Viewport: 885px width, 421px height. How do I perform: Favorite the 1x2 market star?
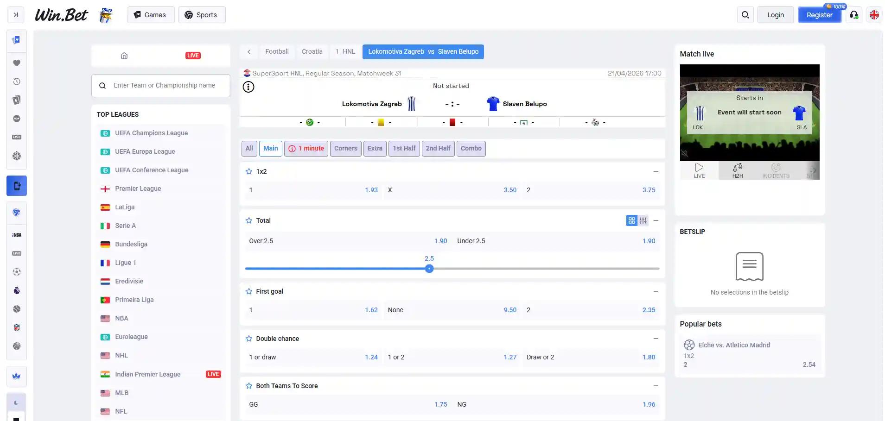[249, 171]
